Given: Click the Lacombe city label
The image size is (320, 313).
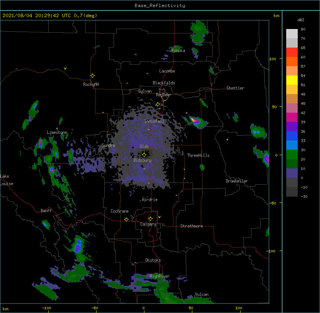Looking at the screenshot, I should pyautogui.click(x=167, y=71).
